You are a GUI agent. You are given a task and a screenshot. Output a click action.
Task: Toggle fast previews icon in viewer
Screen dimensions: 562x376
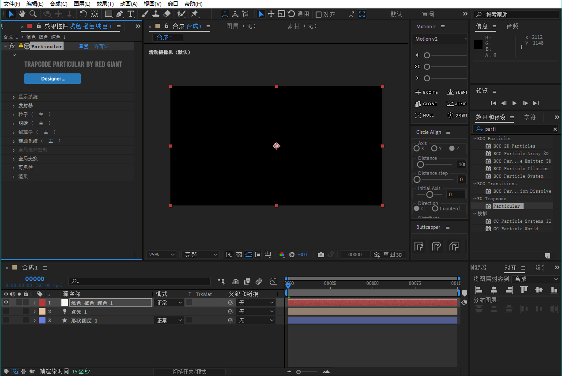click(229, 255)
